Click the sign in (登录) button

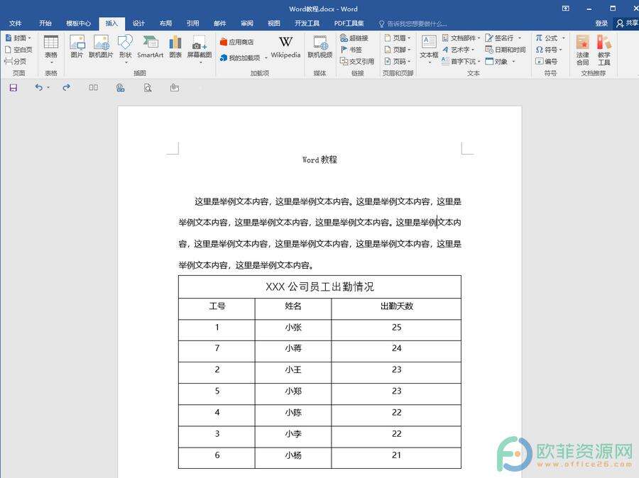coord(601,23)
